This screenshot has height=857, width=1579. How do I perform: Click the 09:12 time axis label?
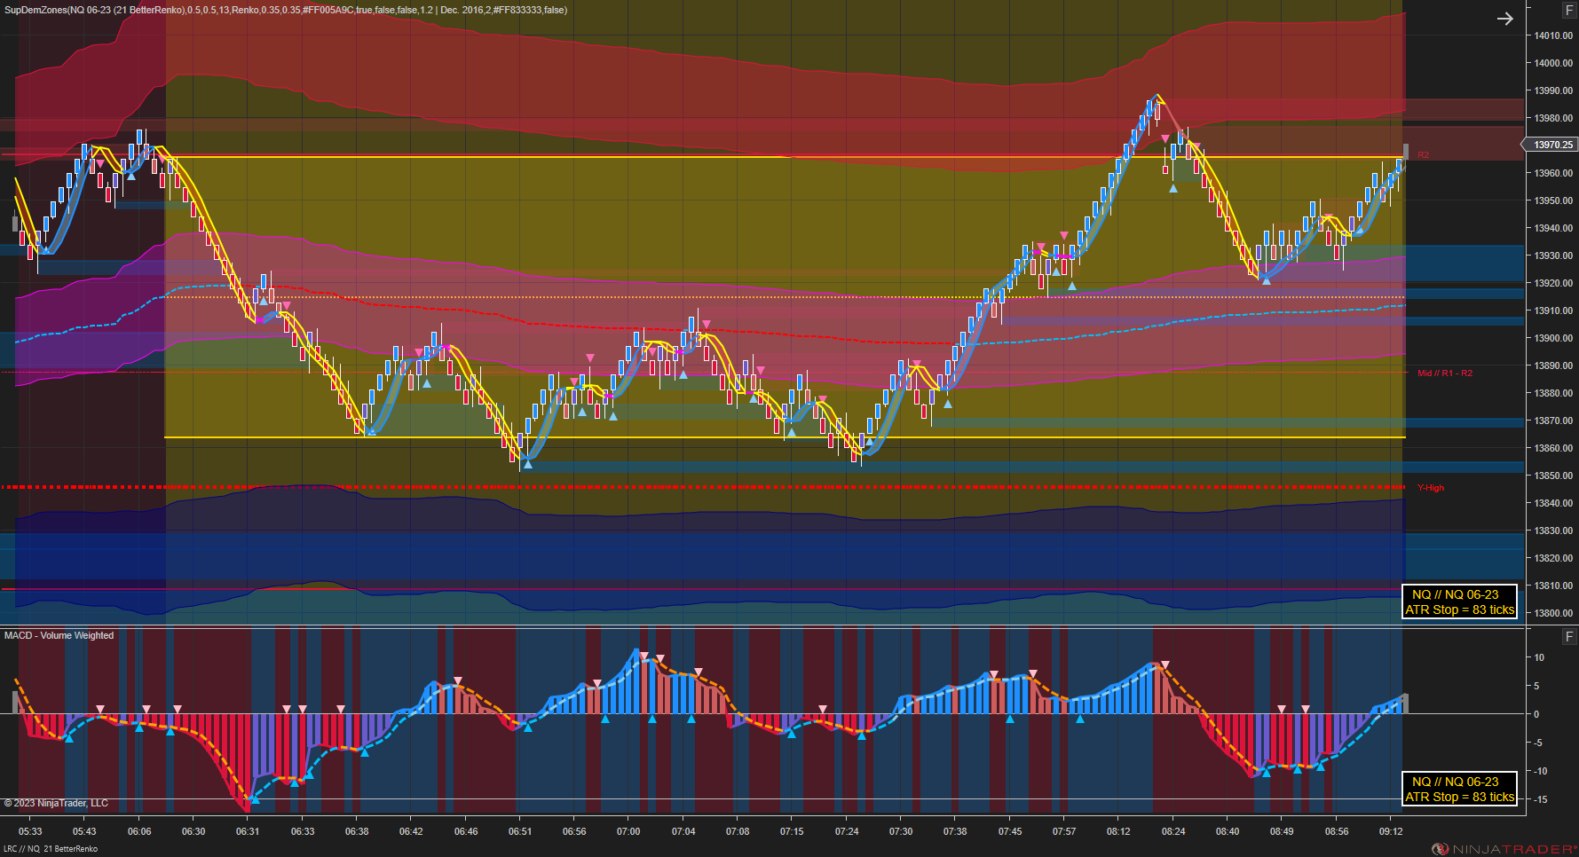(x=1391, y=831)
